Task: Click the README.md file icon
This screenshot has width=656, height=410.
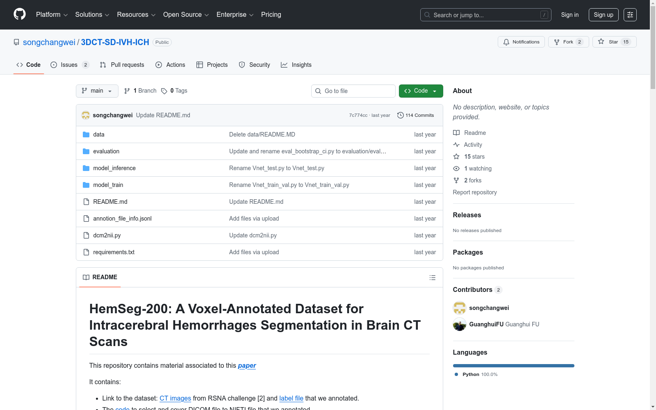Action: pos(86,202)
